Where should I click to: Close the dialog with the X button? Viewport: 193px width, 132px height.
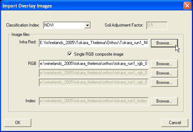pyautogui.click(x=187, y=6)
